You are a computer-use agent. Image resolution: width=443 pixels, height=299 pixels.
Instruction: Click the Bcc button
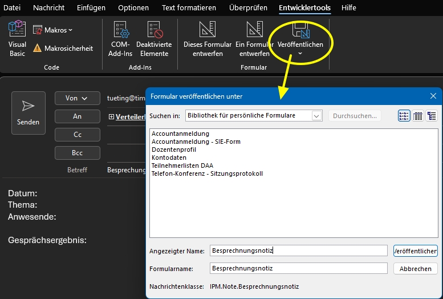[x=77, y=153]
